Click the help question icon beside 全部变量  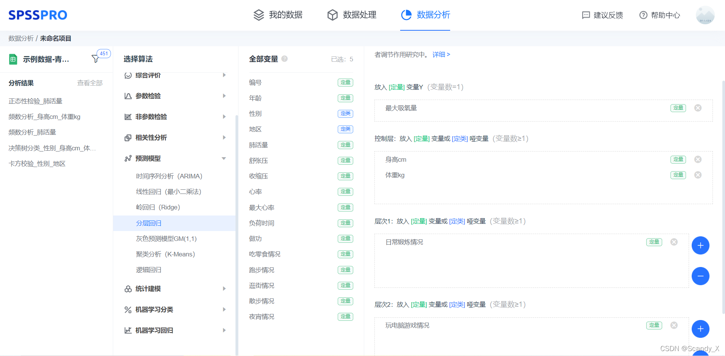[285, 59]
